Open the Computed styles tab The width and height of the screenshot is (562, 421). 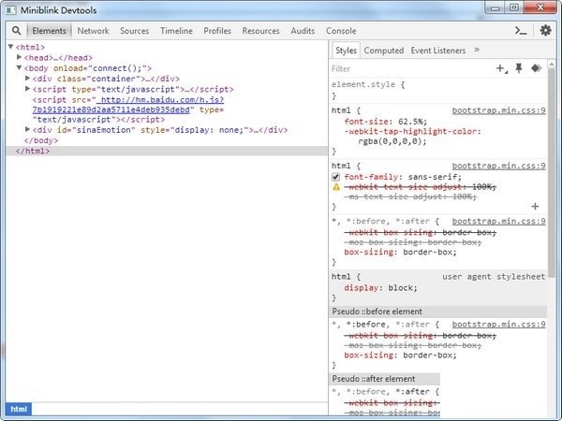(x=383, y=51)
